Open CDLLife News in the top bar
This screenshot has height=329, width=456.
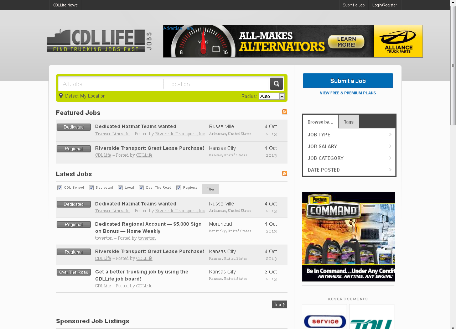[x=65, y=5]
